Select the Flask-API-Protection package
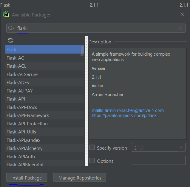Image resolution: width=190 pixels, height=187 pixels. point(45,124)
